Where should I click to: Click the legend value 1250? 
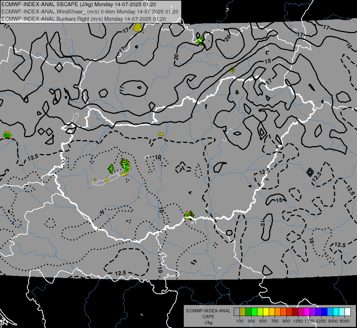pyautogui.click(x=298, y=321)
